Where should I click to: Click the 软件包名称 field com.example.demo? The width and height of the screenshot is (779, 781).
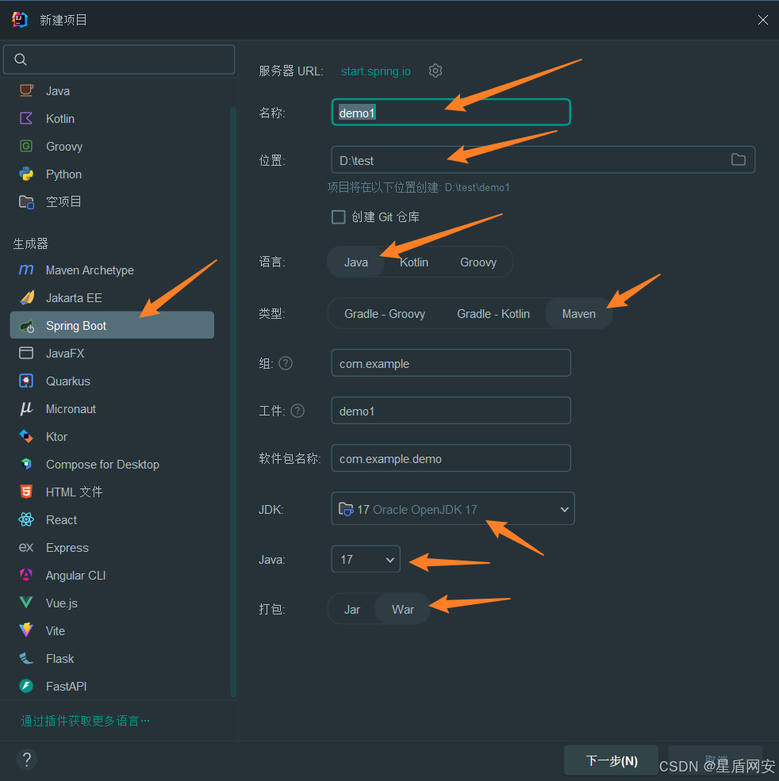point(451,458)
